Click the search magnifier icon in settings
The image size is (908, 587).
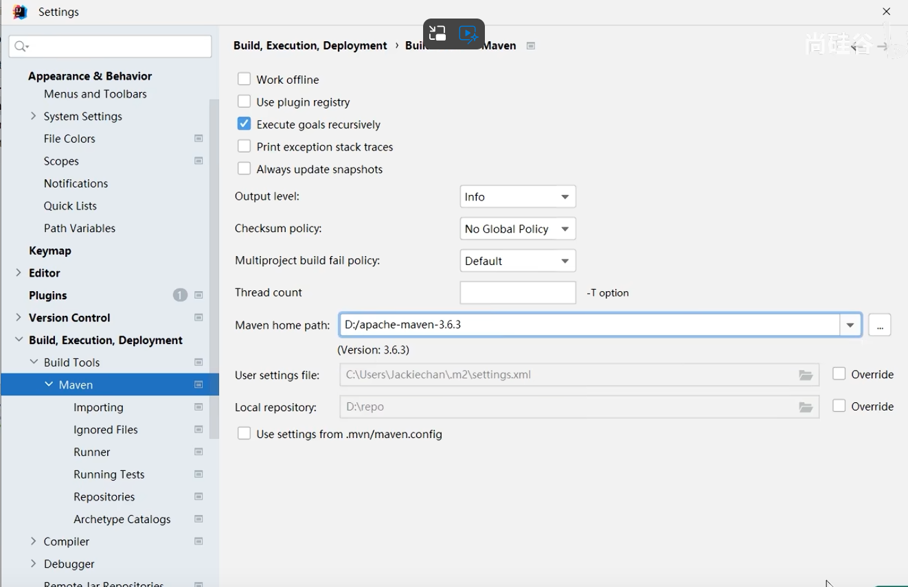point(21,47)
